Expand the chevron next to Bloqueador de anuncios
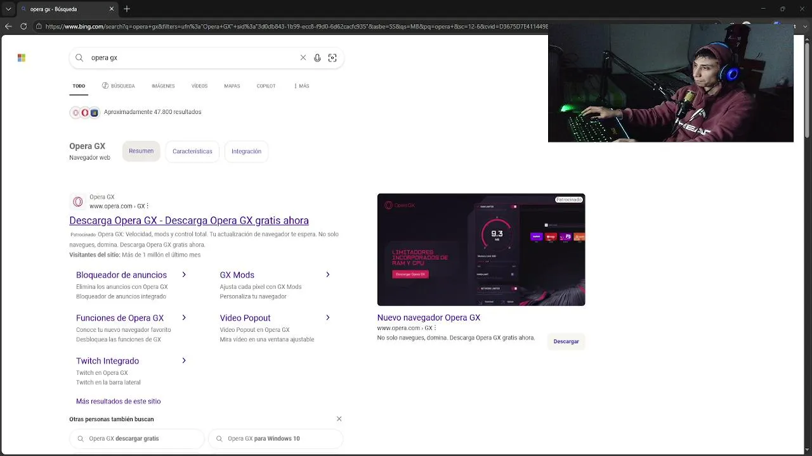 click(x=184, y=275)
